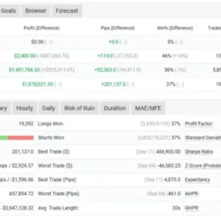This screenshot has height=221, width=221.
Task: Click the Win% (Difference) column header
Action: click(x=175, y=28)
